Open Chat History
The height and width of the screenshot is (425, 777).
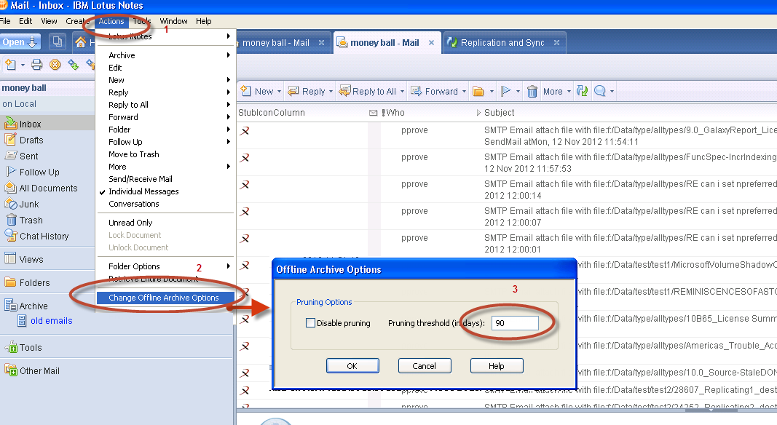(44, 237)
